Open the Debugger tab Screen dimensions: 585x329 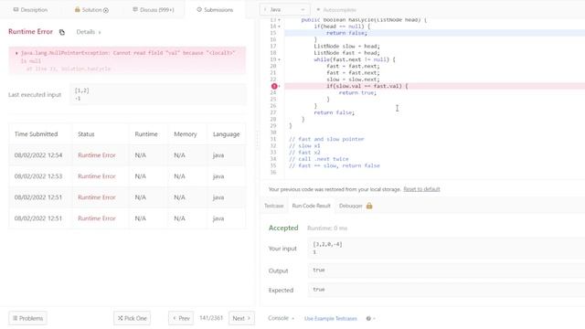coord(351,206)
